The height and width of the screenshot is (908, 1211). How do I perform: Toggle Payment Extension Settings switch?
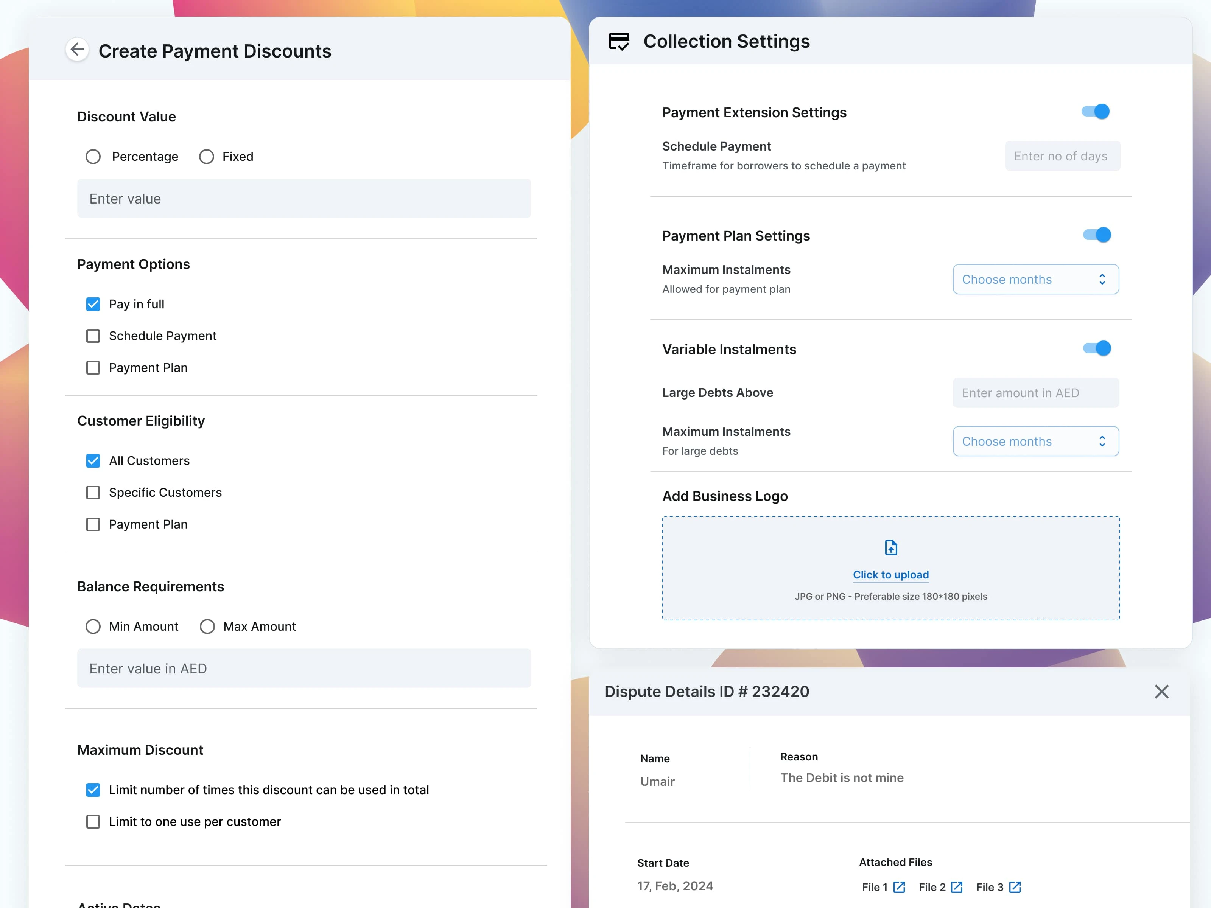1096,112
